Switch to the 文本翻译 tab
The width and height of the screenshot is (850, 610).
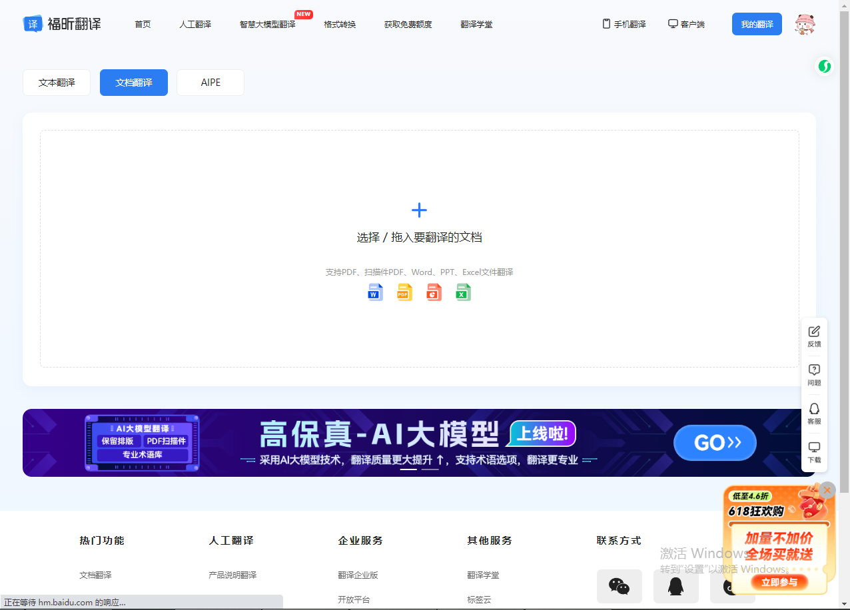point(57,83)
